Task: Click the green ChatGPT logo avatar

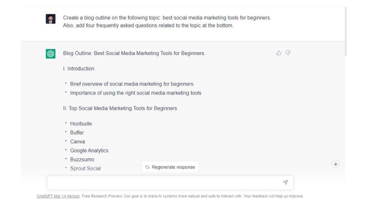Action: [50, 54]
